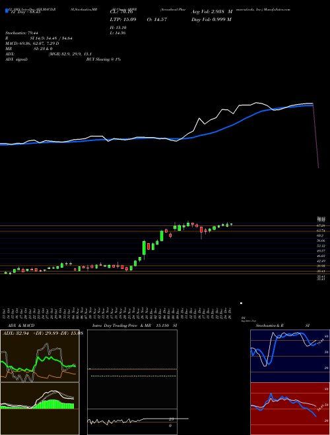
Task: Click the small white marker below candlestick chart
Action: (x=241, y=303)
